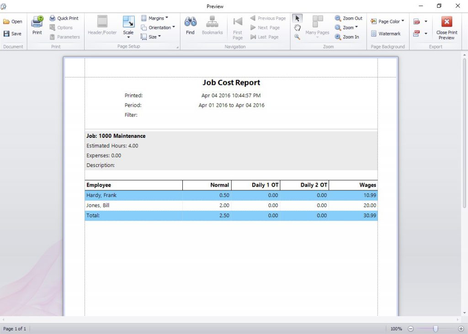Expand the Page Color dropdown
Screen dimensions: 468x334
coord(387,21)
